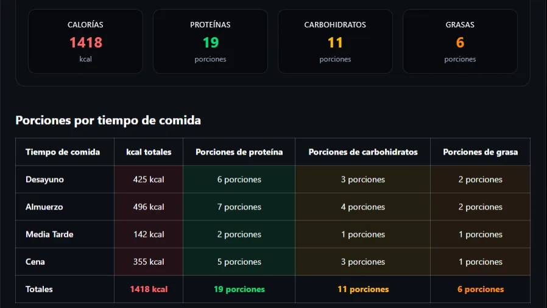Click the 'Tiempo de comida' column header
547x308 pixels.
(x=63, y=152)
